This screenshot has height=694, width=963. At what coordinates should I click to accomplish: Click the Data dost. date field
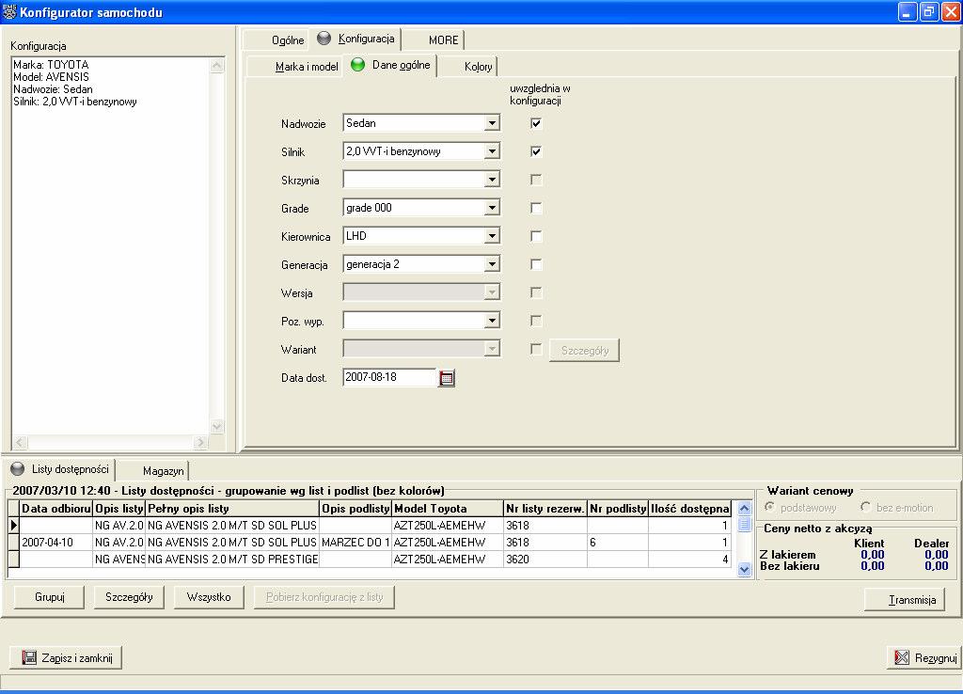389,377
